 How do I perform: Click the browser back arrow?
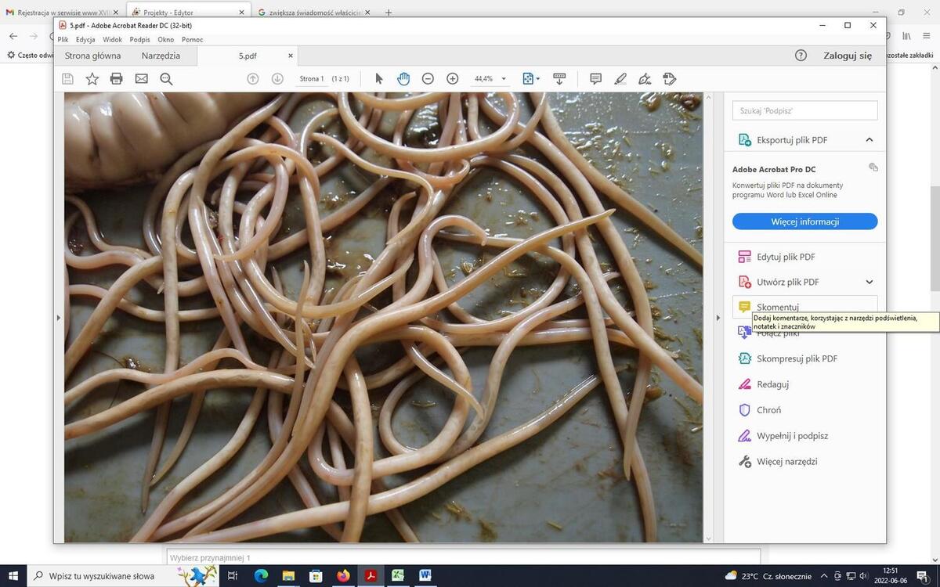click(x=13, y=36)
